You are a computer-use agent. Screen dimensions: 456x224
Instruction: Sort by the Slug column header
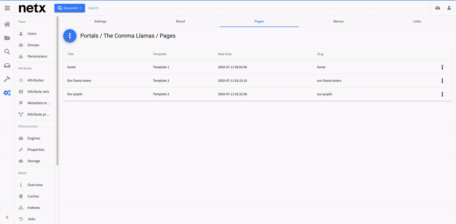[x=320, y=54]
